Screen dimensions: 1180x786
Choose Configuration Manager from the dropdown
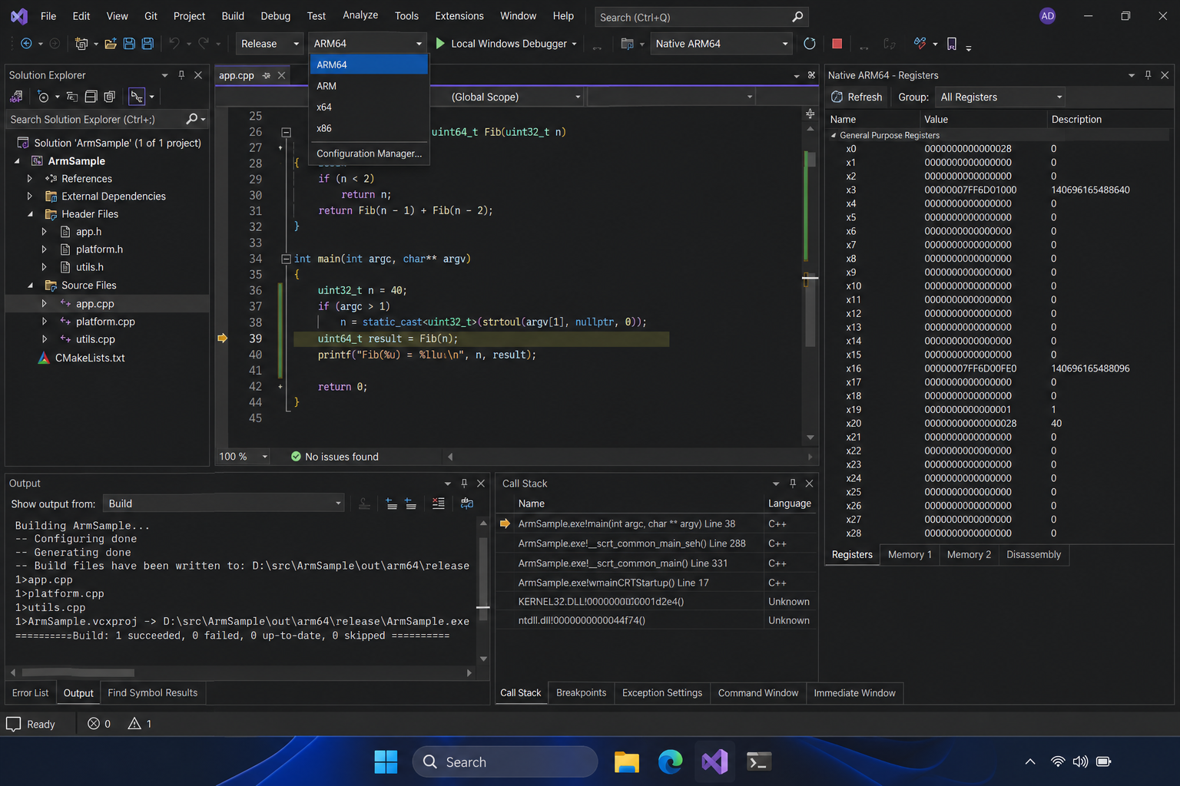pyautogui.click(x=369, y=154)
